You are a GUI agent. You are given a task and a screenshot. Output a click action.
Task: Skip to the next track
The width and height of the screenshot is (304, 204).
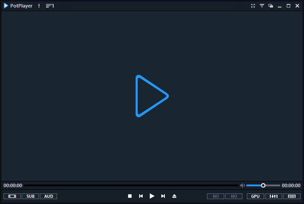pos(163,196)
